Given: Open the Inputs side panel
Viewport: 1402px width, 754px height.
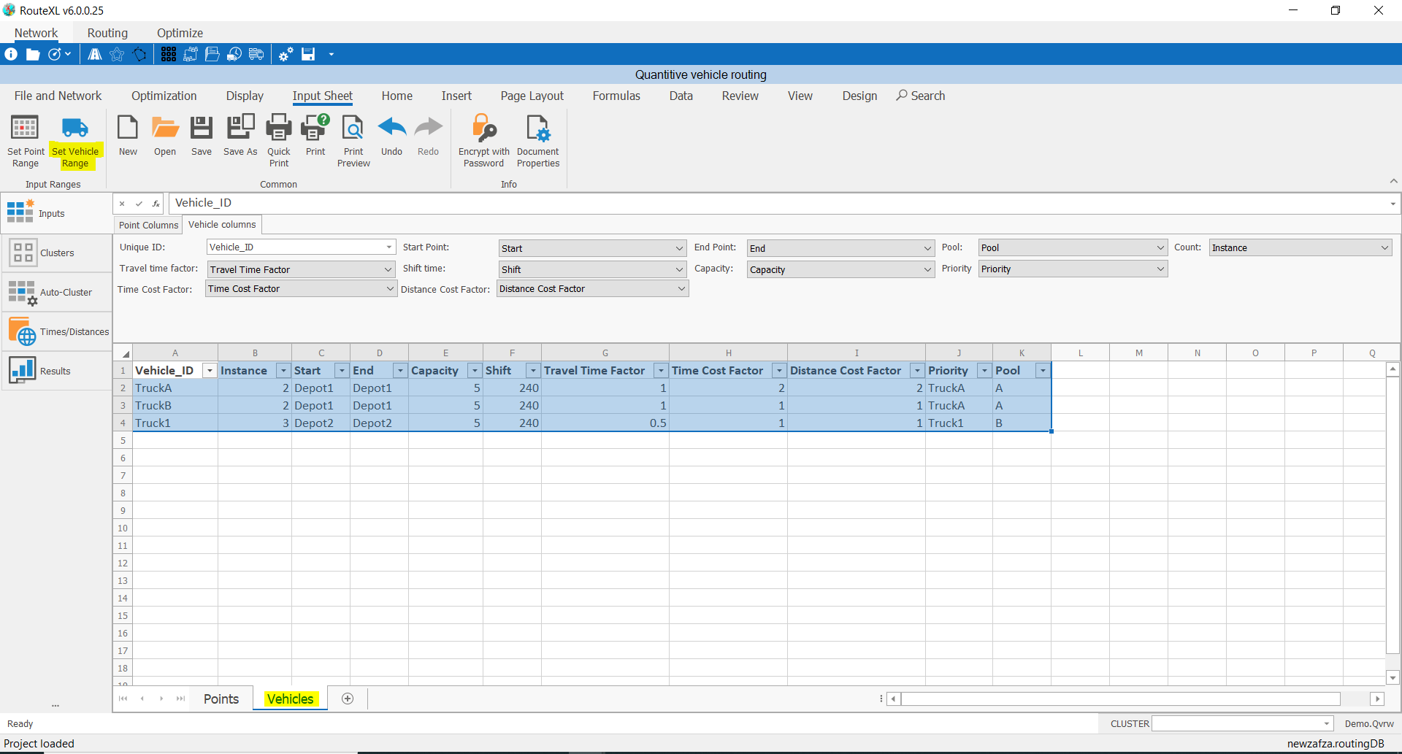Looking at the screenshot, I should [x=56, y=213].
